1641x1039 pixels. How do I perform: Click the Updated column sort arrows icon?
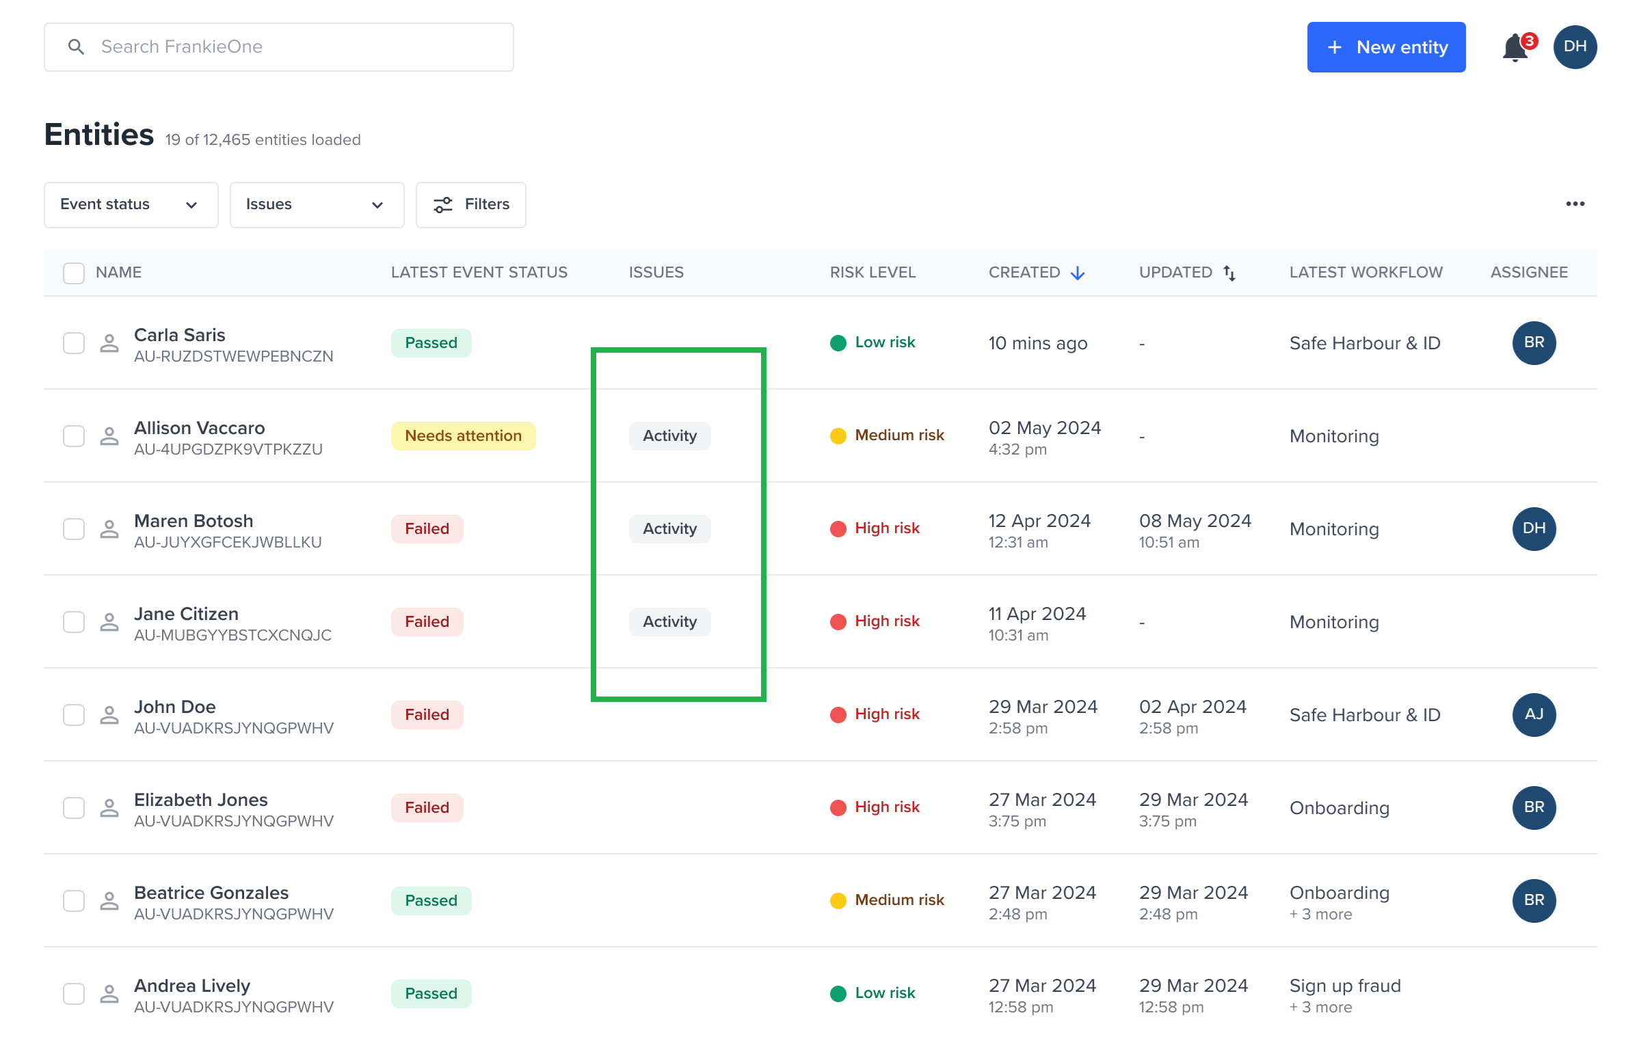[x=1229, y=273]
